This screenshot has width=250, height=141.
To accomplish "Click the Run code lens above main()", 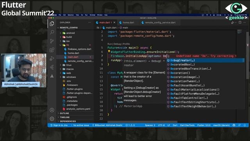I will [x=109, y=44].
